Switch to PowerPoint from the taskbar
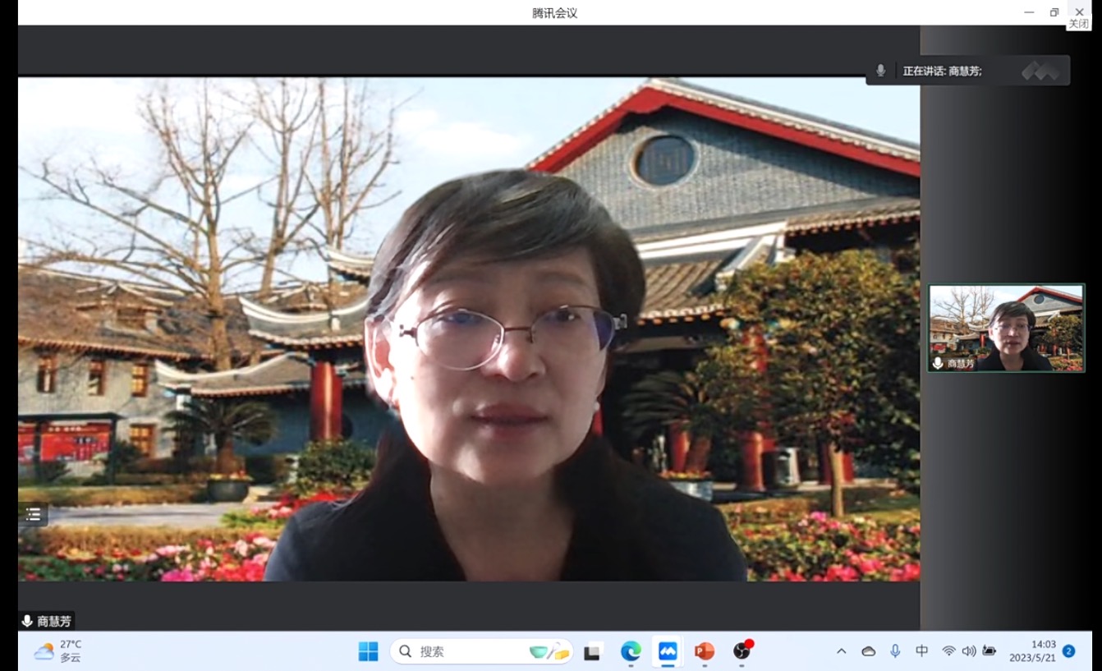Viewport: 1102px width, 671px height. [705, 651]
